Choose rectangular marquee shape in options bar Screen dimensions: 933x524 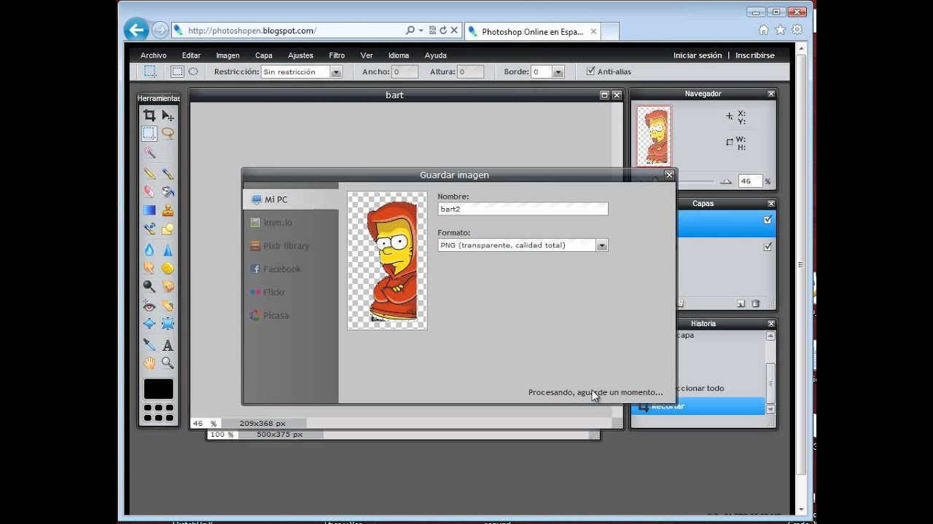[177, 71]
